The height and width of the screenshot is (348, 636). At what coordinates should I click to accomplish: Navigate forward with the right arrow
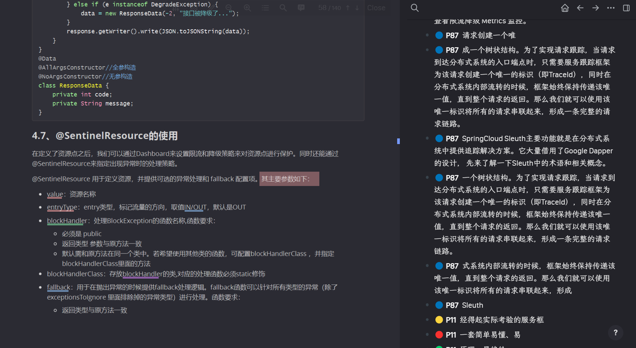tap(595, 8)
